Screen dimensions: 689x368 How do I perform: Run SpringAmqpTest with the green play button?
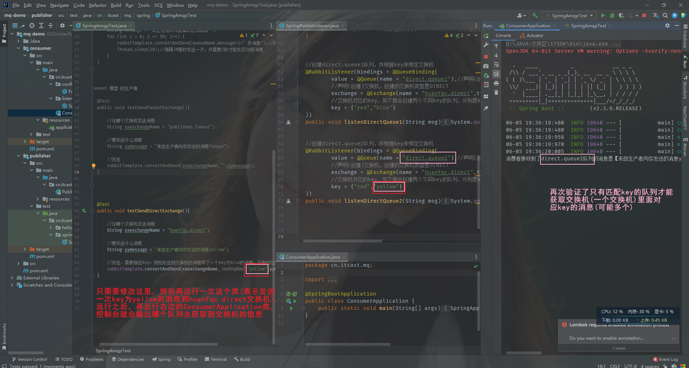603,15
